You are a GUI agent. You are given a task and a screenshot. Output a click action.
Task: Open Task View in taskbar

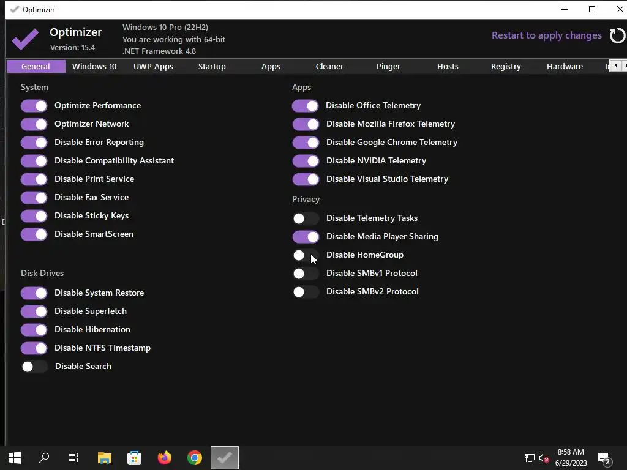[73, 458]
